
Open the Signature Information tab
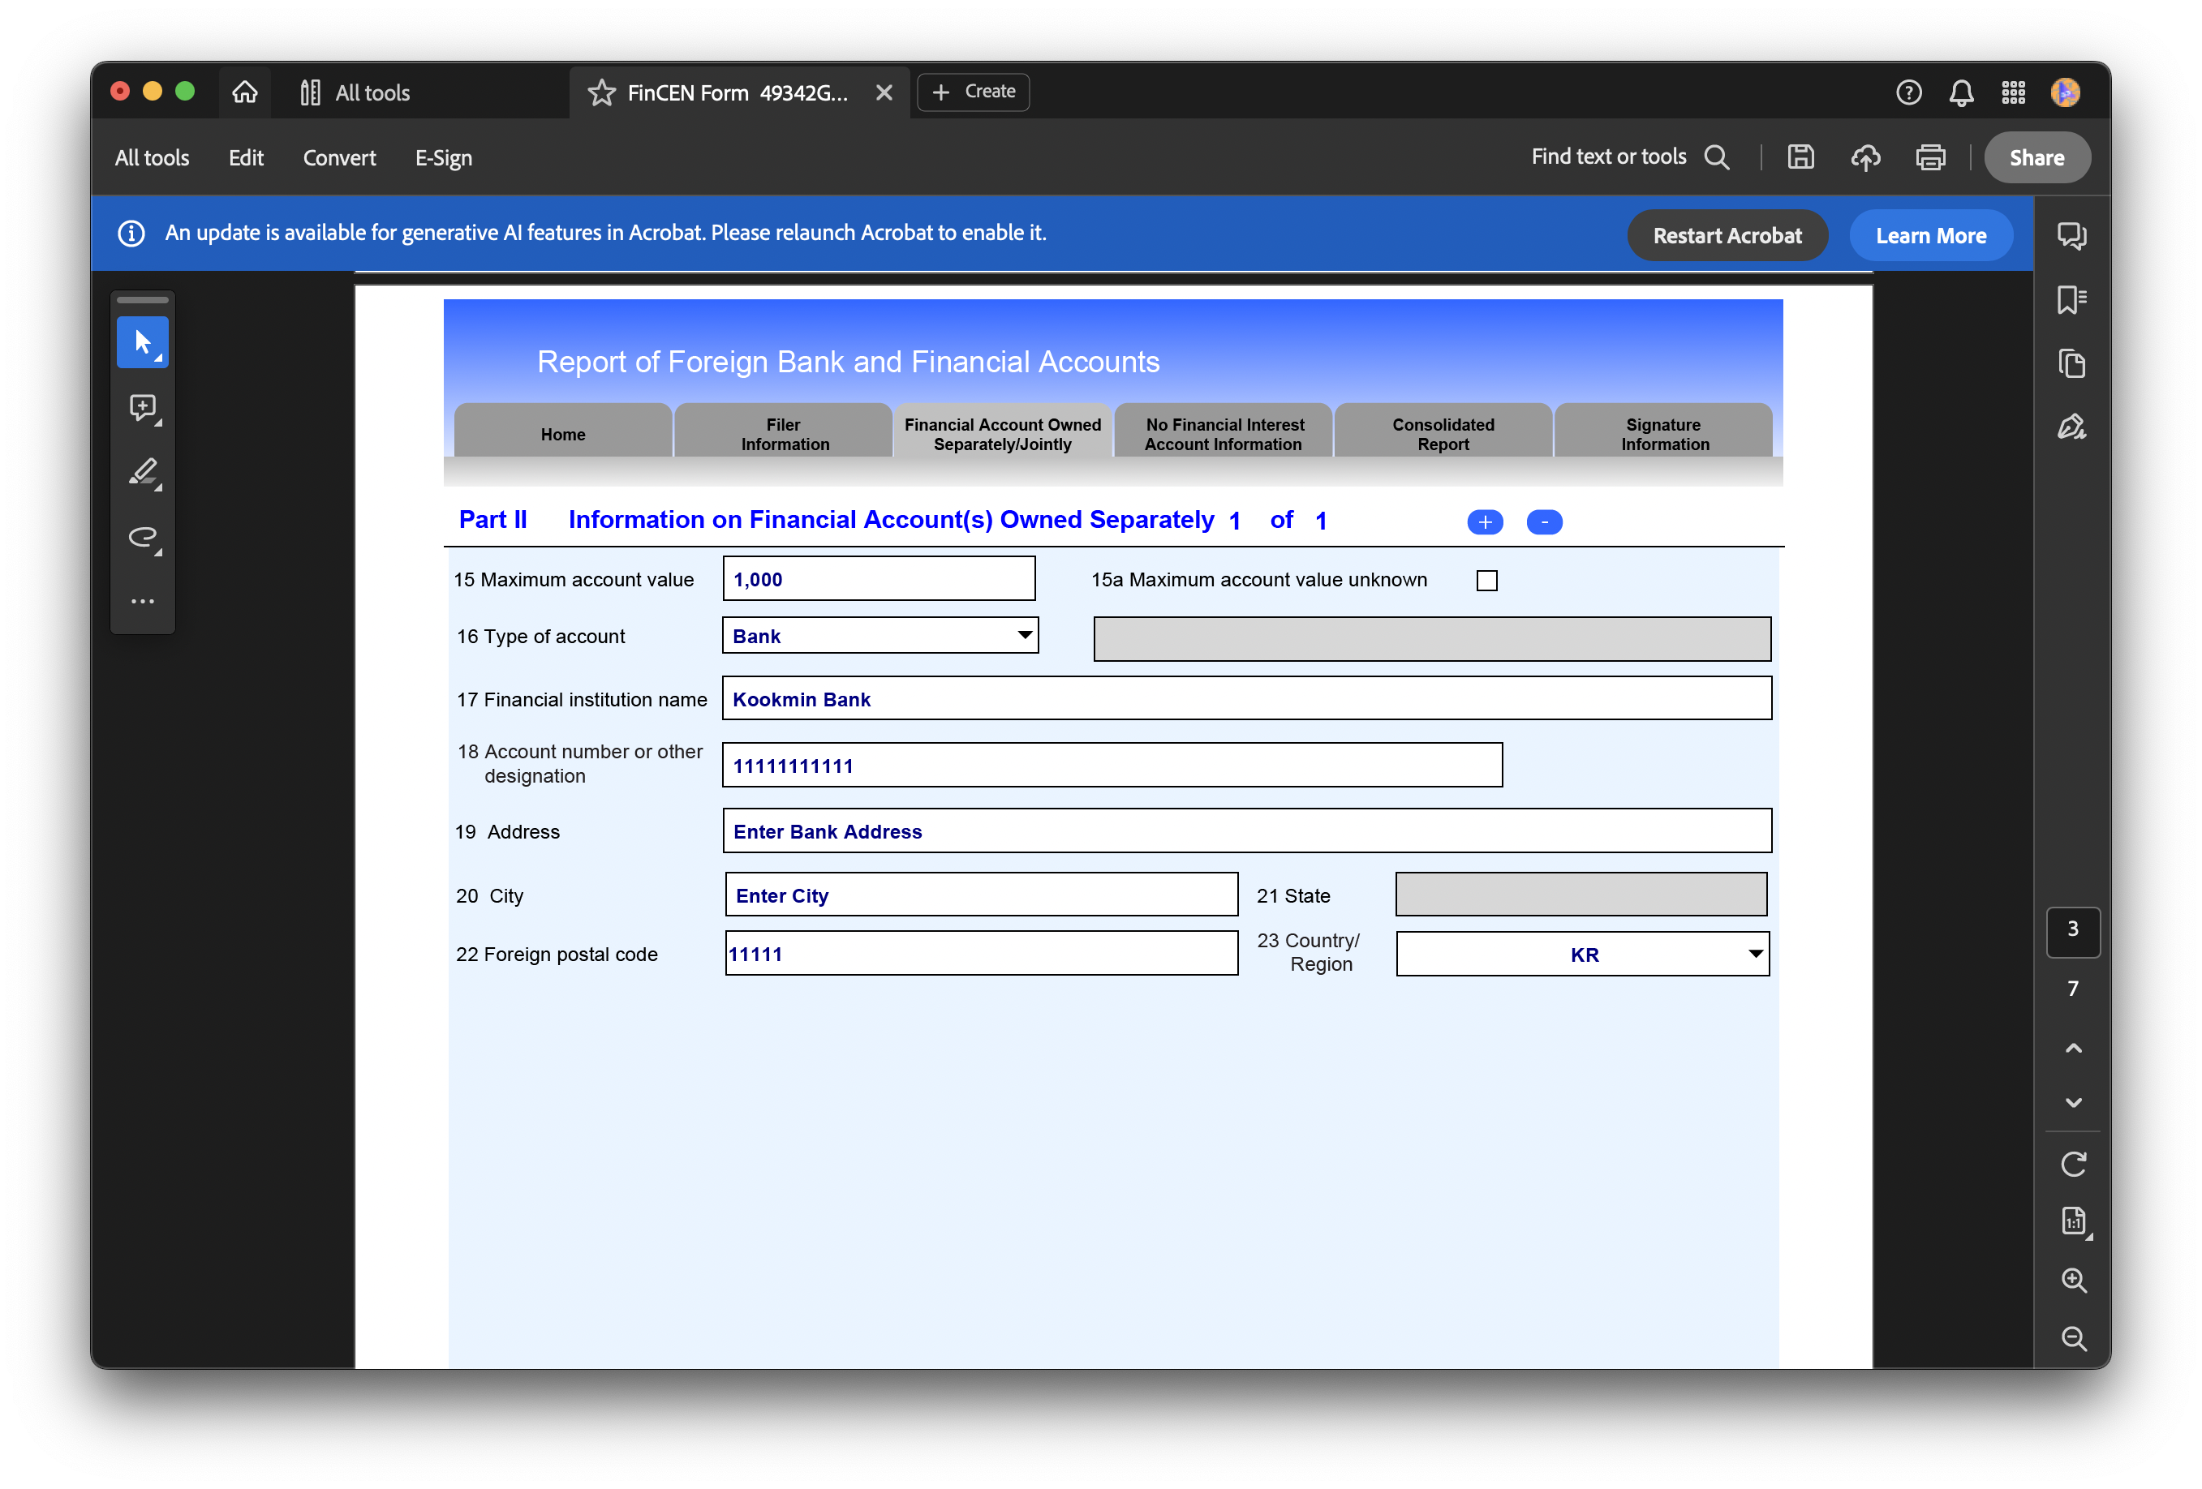pos(1663,434)
